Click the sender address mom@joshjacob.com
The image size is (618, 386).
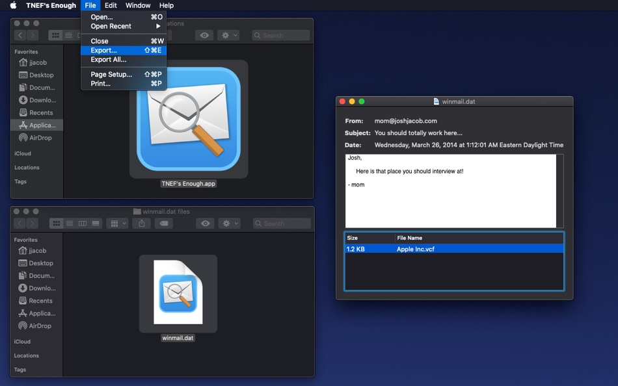click(405, 121)
